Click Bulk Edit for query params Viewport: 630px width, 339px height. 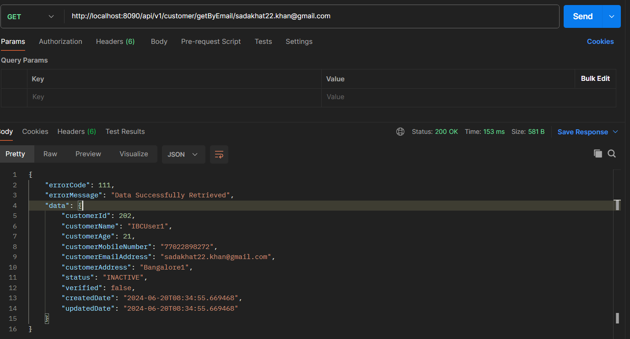[x=595, y=79]
